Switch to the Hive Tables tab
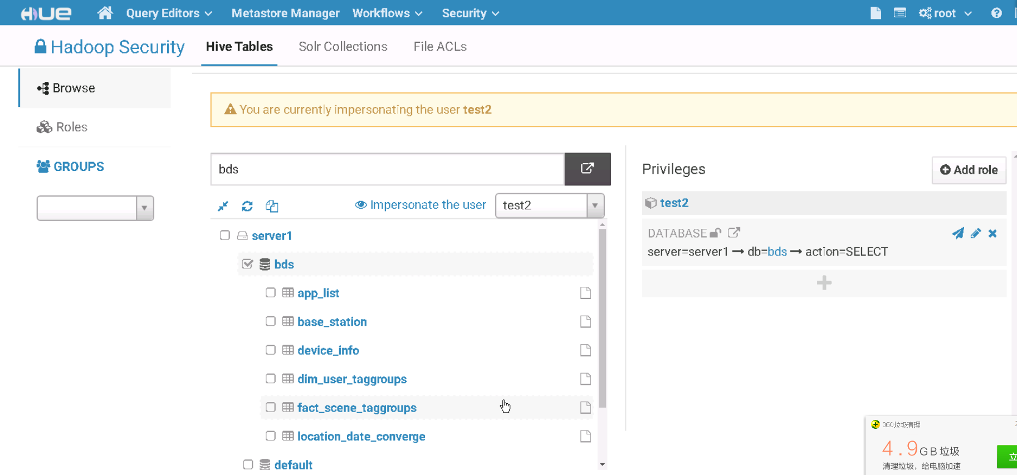Viewport: 1017px width, 475px height. [239, 47]
